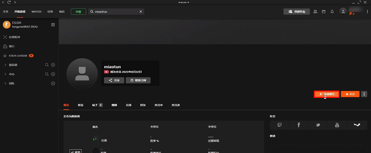Screen dimensions: 371x153
Task: Click the search box containing miaotun
Action: 116,12
